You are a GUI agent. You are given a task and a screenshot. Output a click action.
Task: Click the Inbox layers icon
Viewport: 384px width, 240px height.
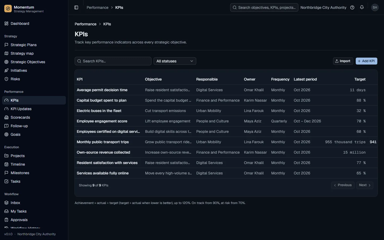[6, 203]
